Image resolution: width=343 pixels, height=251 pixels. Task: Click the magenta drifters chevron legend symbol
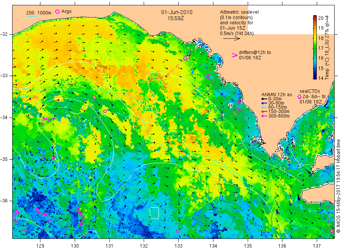[x=234, y=55]
